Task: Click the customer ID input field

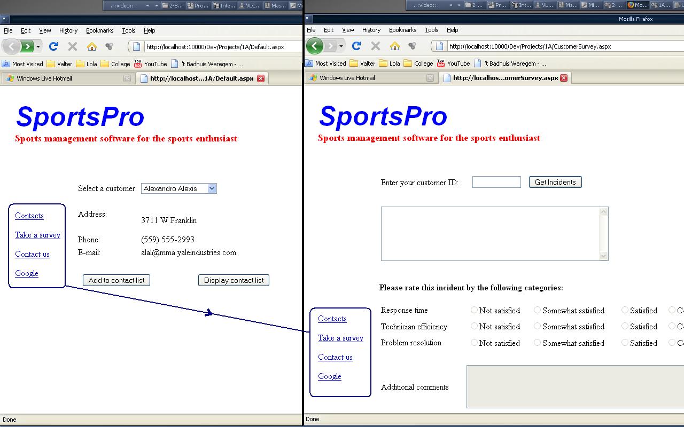Action: point(496,182)
